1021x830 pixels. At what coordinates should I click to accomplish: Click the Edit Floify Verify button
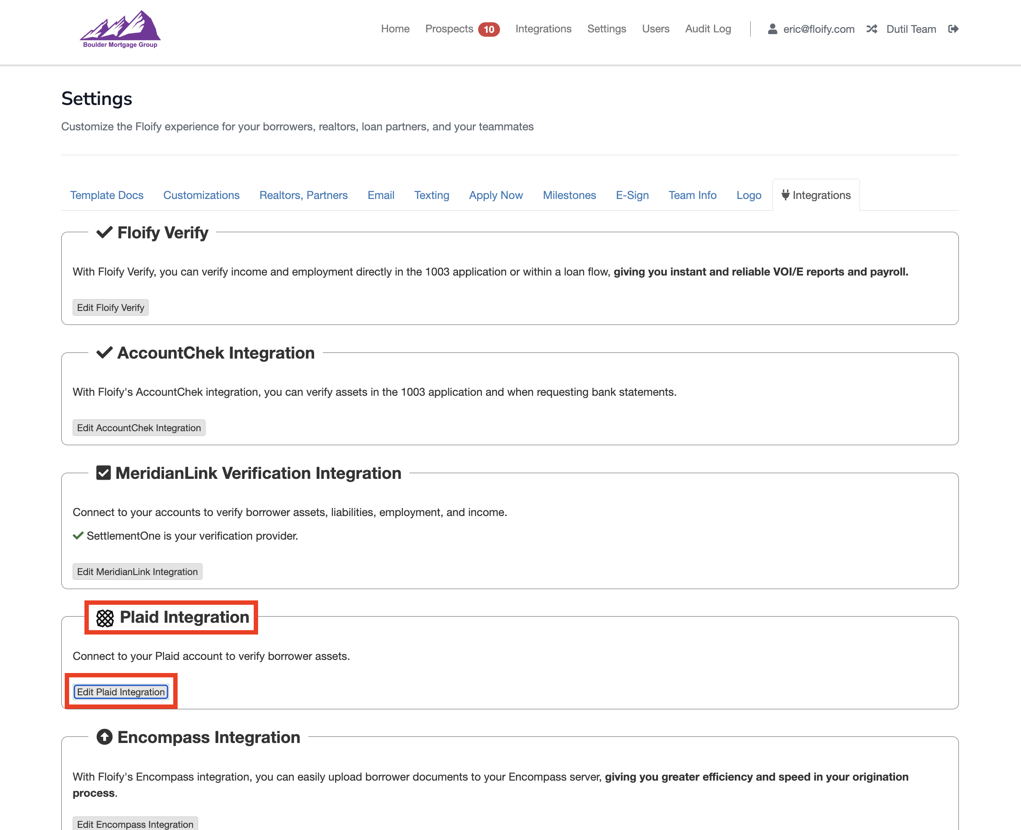(111, 307)
